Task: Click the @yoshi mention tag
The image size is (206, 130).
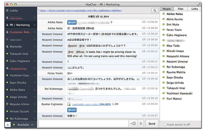Action: [73, 46]
